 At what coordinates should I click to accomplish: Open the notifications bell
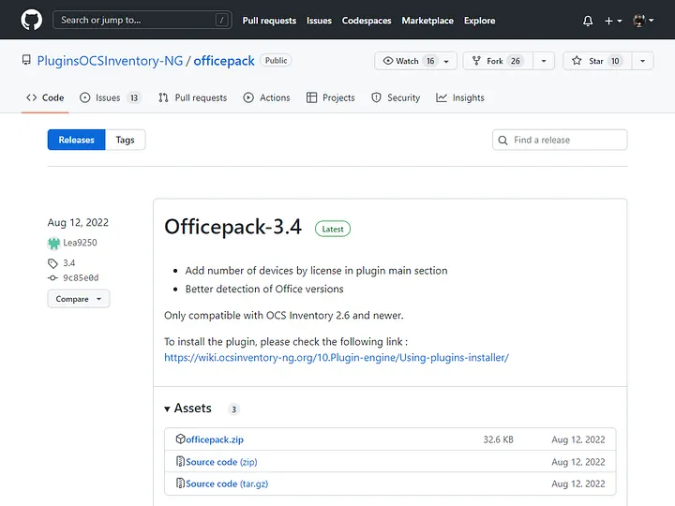tap(588, 21)
